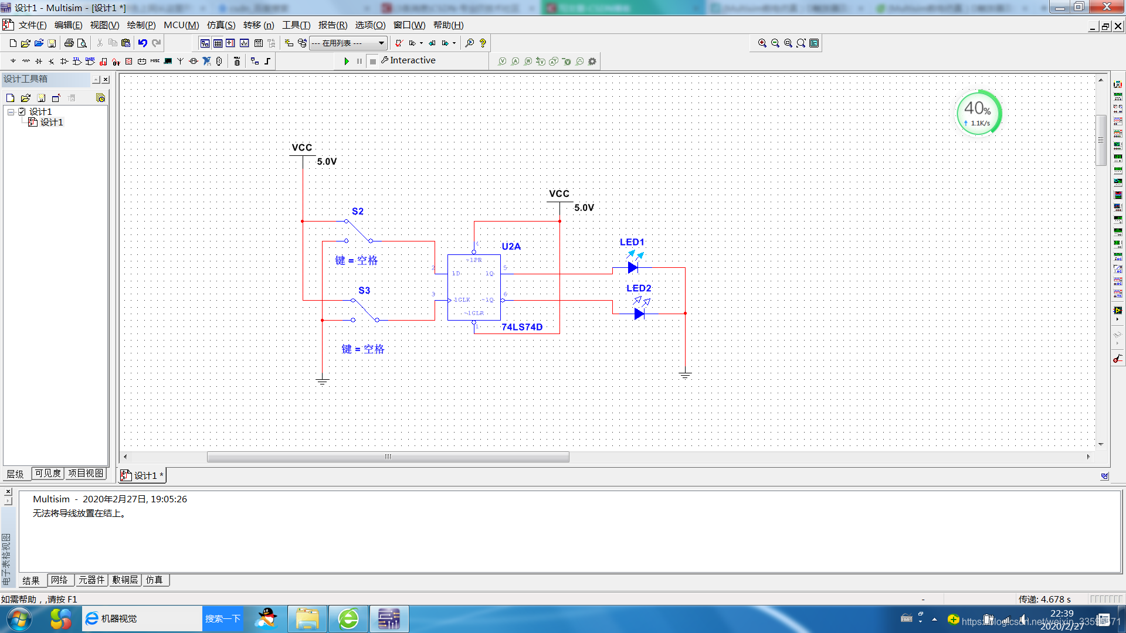Click the horizontal canvas scrollbar thumb
The image size is (1126, 633).
tap(388, 457)
